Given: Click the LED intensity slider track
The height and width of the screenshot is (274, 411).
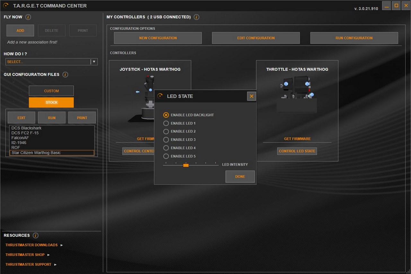Looking at the screenshot, I should [x=191, y=165].
